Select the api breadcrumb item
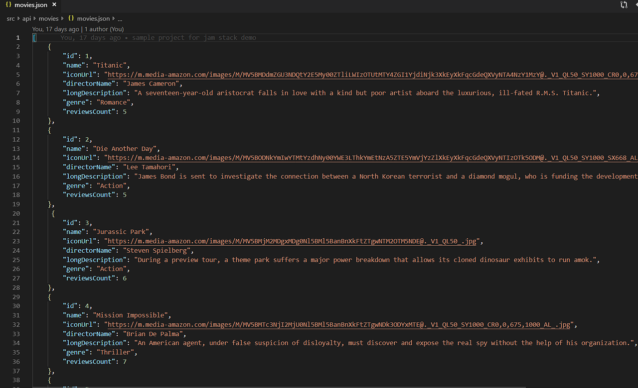 click(x=27, y=18)
